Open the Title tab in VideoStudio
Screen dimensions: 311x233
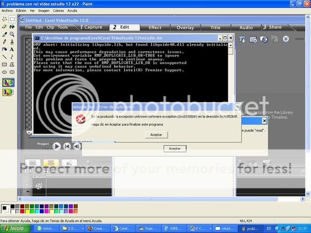click(x=215, y=28)
